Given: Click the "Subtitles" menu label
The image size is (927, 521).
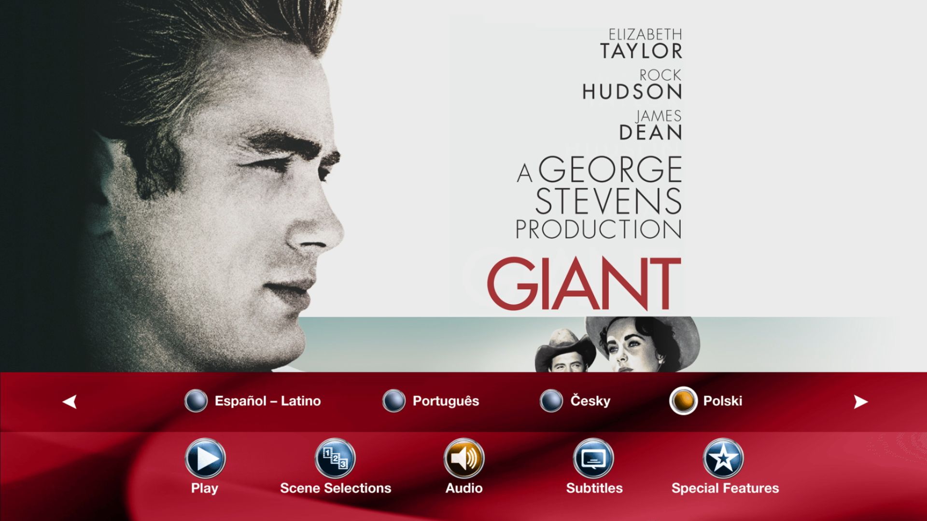Looking at the screenshot, I should pos(594,488).
